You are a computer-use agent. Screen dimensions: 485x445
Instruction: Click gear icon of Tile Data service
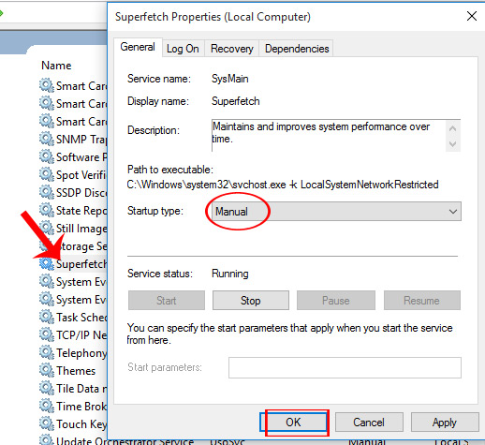coord(47,388)
